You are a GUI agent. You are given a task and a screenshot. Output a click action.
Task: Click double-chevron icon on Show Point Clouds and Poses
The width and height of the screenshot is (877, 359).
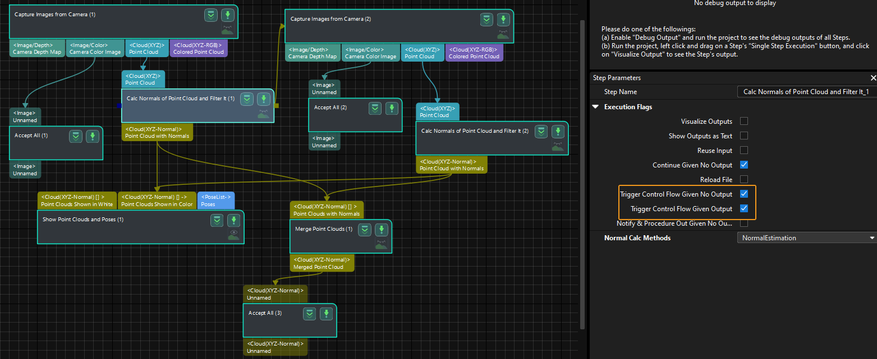[217, 220]
